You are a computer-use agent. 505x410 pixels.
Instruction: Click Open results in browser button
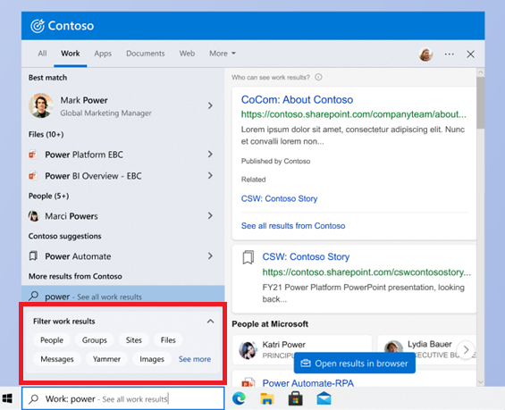pos(354,363)
